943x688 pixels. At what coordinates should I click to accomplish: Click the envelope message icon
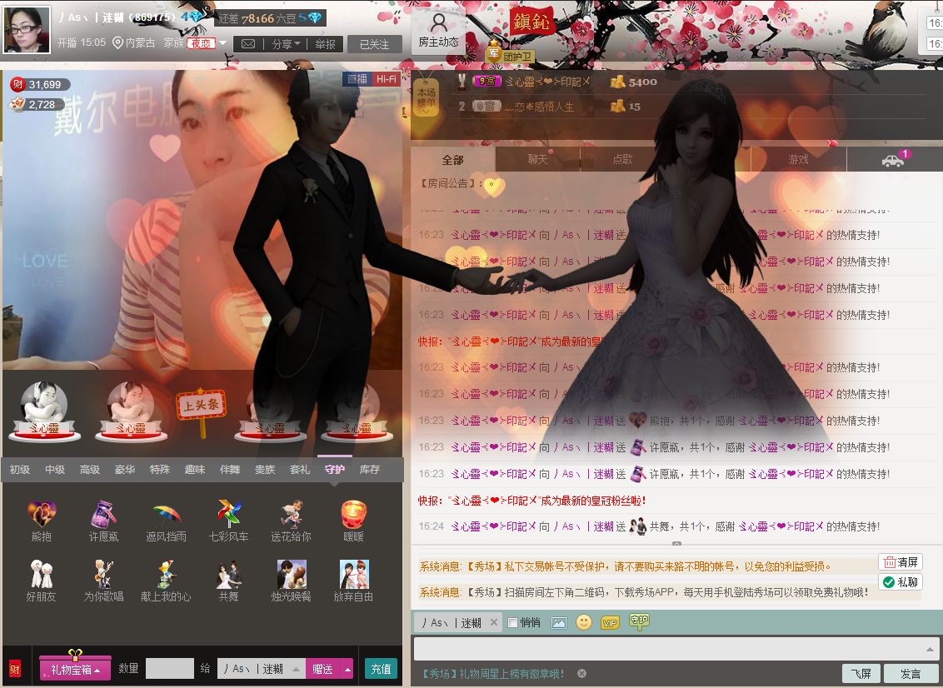(x=247, y=44)
